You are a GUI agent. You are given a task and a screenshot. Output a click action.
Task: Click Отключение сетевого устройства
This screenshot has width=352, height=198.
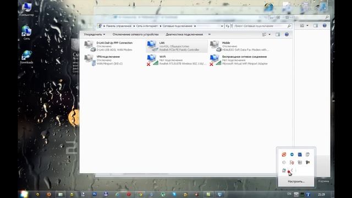136,34
